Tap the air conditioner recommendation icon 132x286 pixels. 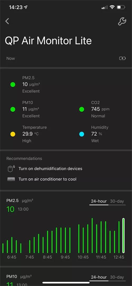click(x=11, y=179)
